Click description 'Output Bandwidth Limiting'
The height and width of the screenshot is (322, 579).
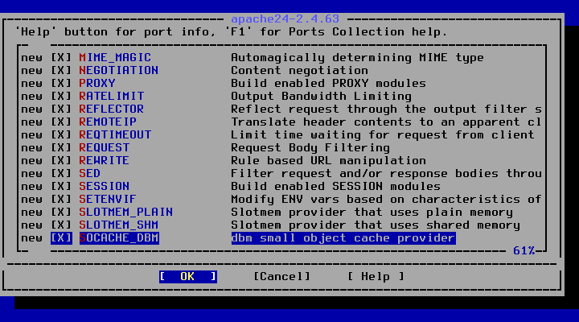321,97
